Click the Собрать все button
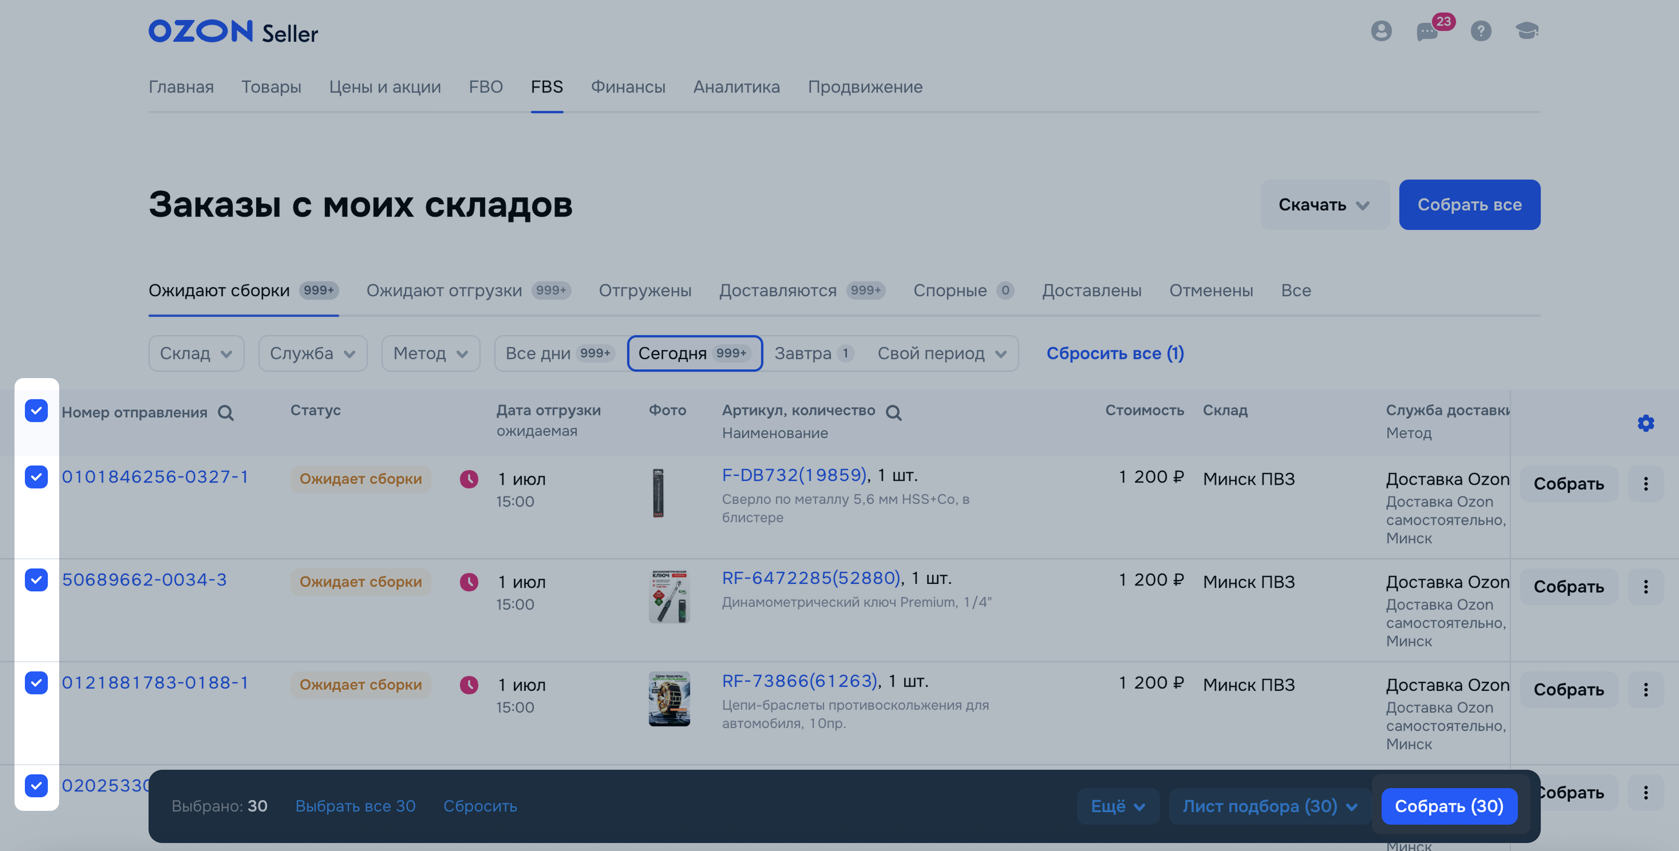 click(1469, 205)
